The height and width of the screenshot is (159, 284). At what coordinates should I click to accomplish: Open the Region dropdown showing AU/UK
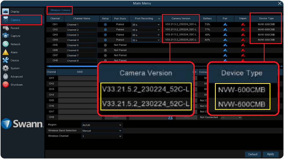[x=102, y=125]
